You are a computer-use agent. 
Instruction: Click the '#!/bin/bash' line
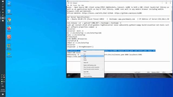click(72, 37)
